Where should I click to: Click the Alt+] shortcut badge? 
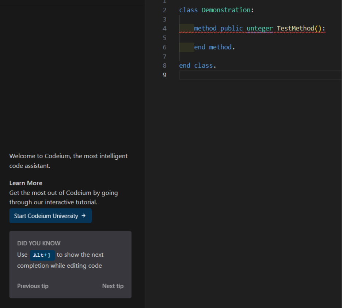pyautogui.click(x=42, y=255)
